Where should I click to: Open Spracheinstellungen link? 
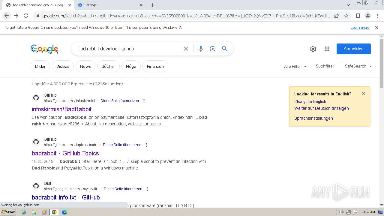(313, 118)
